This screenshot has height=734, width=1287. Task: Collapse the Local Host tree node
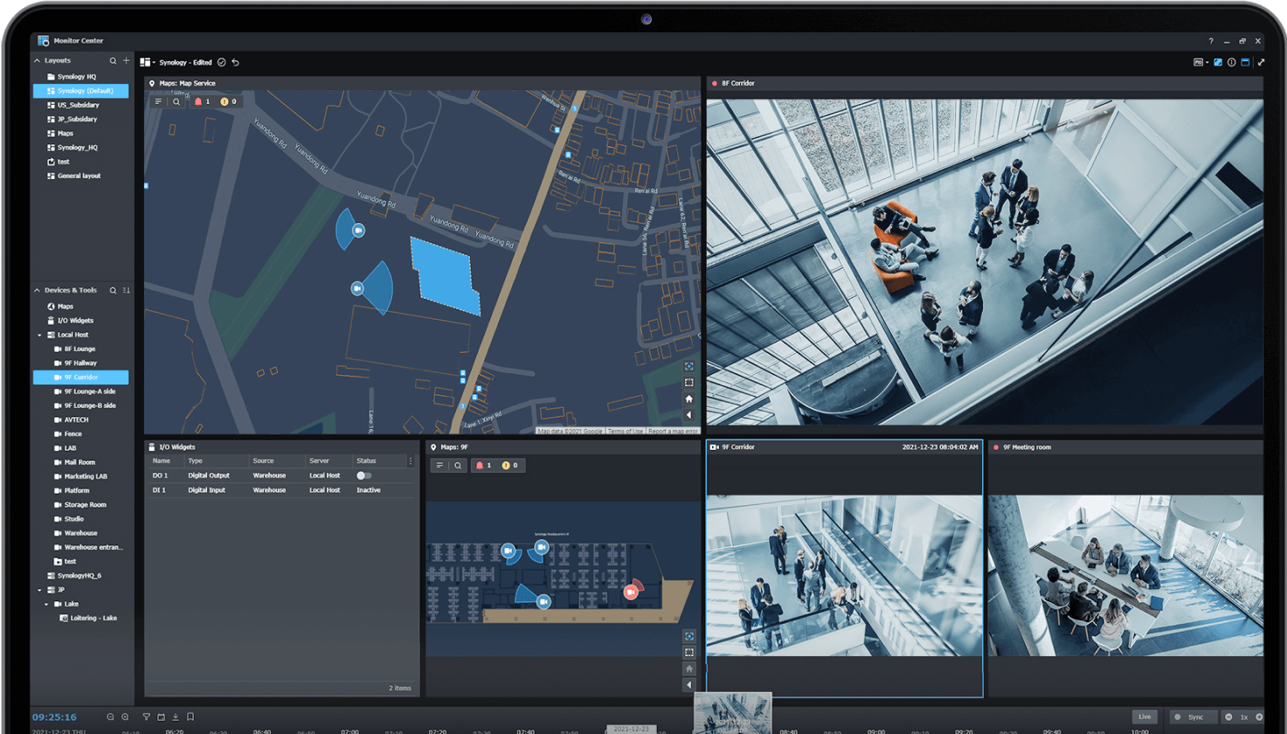pos(39,335)
